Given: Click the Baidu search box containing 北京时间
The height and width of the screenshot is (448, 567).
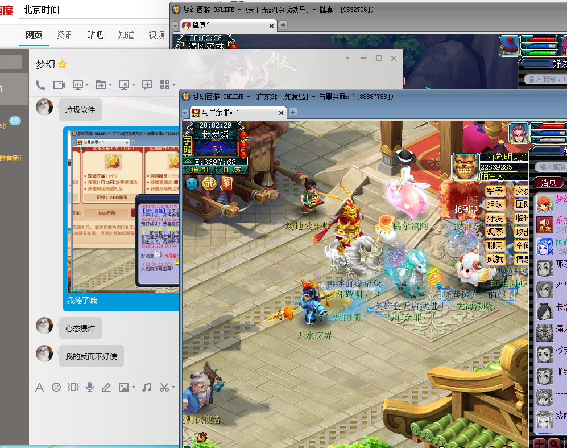Looking at the screenshot, I should point(95,10).
